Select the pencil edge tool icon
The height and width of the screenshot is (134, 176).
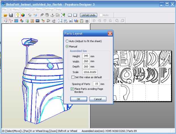coord(42,15)
